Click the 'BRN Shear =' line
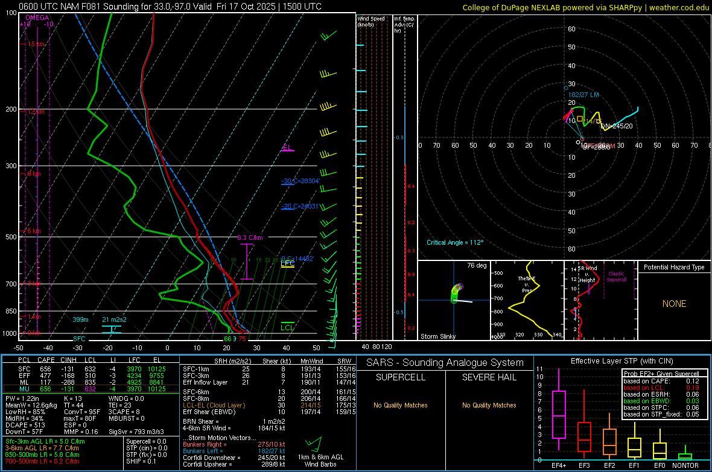 point(234,421)
